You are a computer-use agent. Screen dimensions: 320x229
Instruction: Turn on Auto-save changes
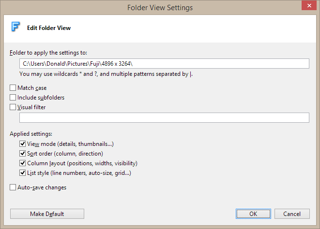point(13,187)
